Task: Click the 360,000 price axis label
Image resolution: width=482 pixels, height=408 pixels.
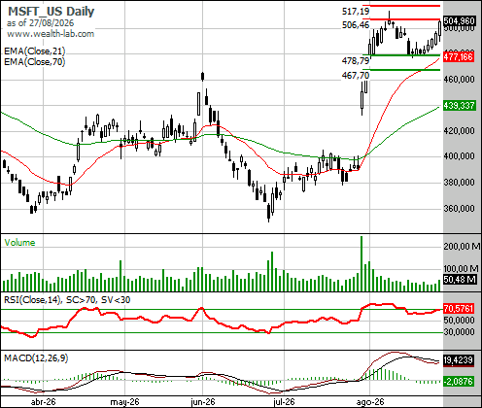Action: [459, 208]
